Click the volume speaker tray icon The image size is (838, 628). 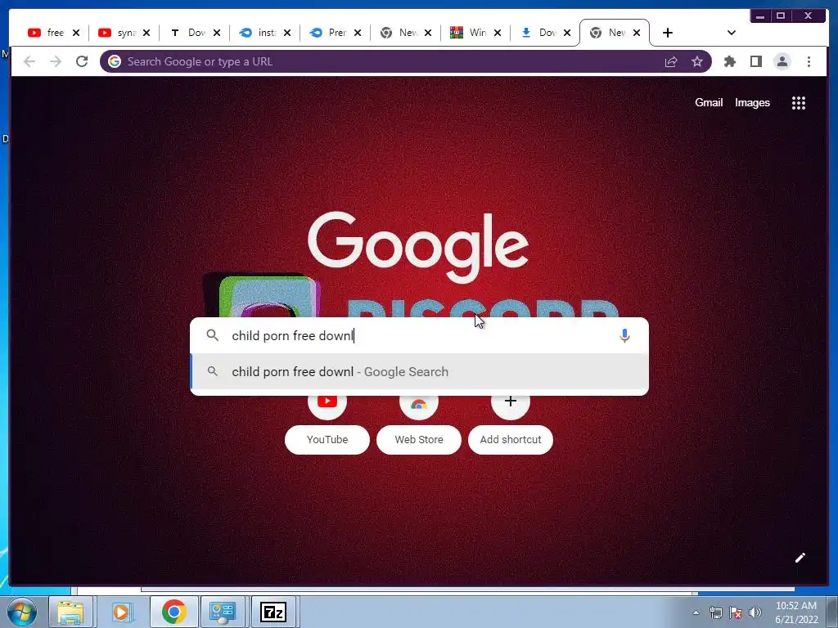click(755, 612)
